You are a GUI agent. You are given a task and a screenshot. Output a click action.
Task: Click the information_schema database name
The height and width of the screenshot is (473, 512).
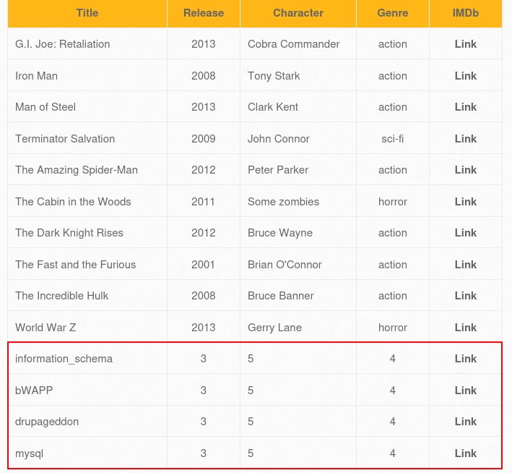[64, 359]
